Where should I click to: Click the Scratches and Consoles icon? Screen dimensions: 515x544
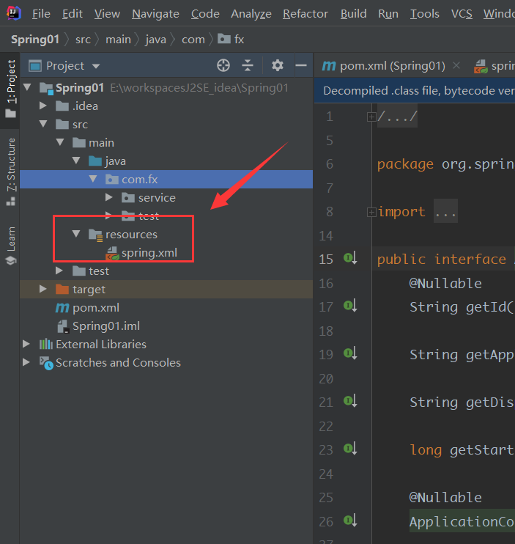pos(46,363)
